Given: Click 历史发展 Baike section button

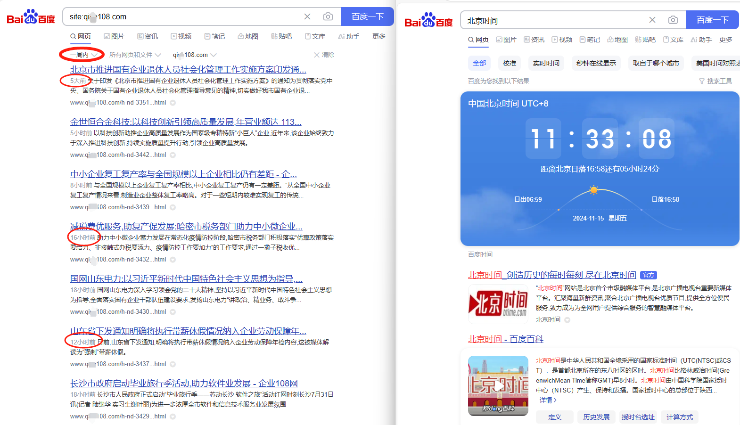Looking at the screenshot, I should (596, 417).
